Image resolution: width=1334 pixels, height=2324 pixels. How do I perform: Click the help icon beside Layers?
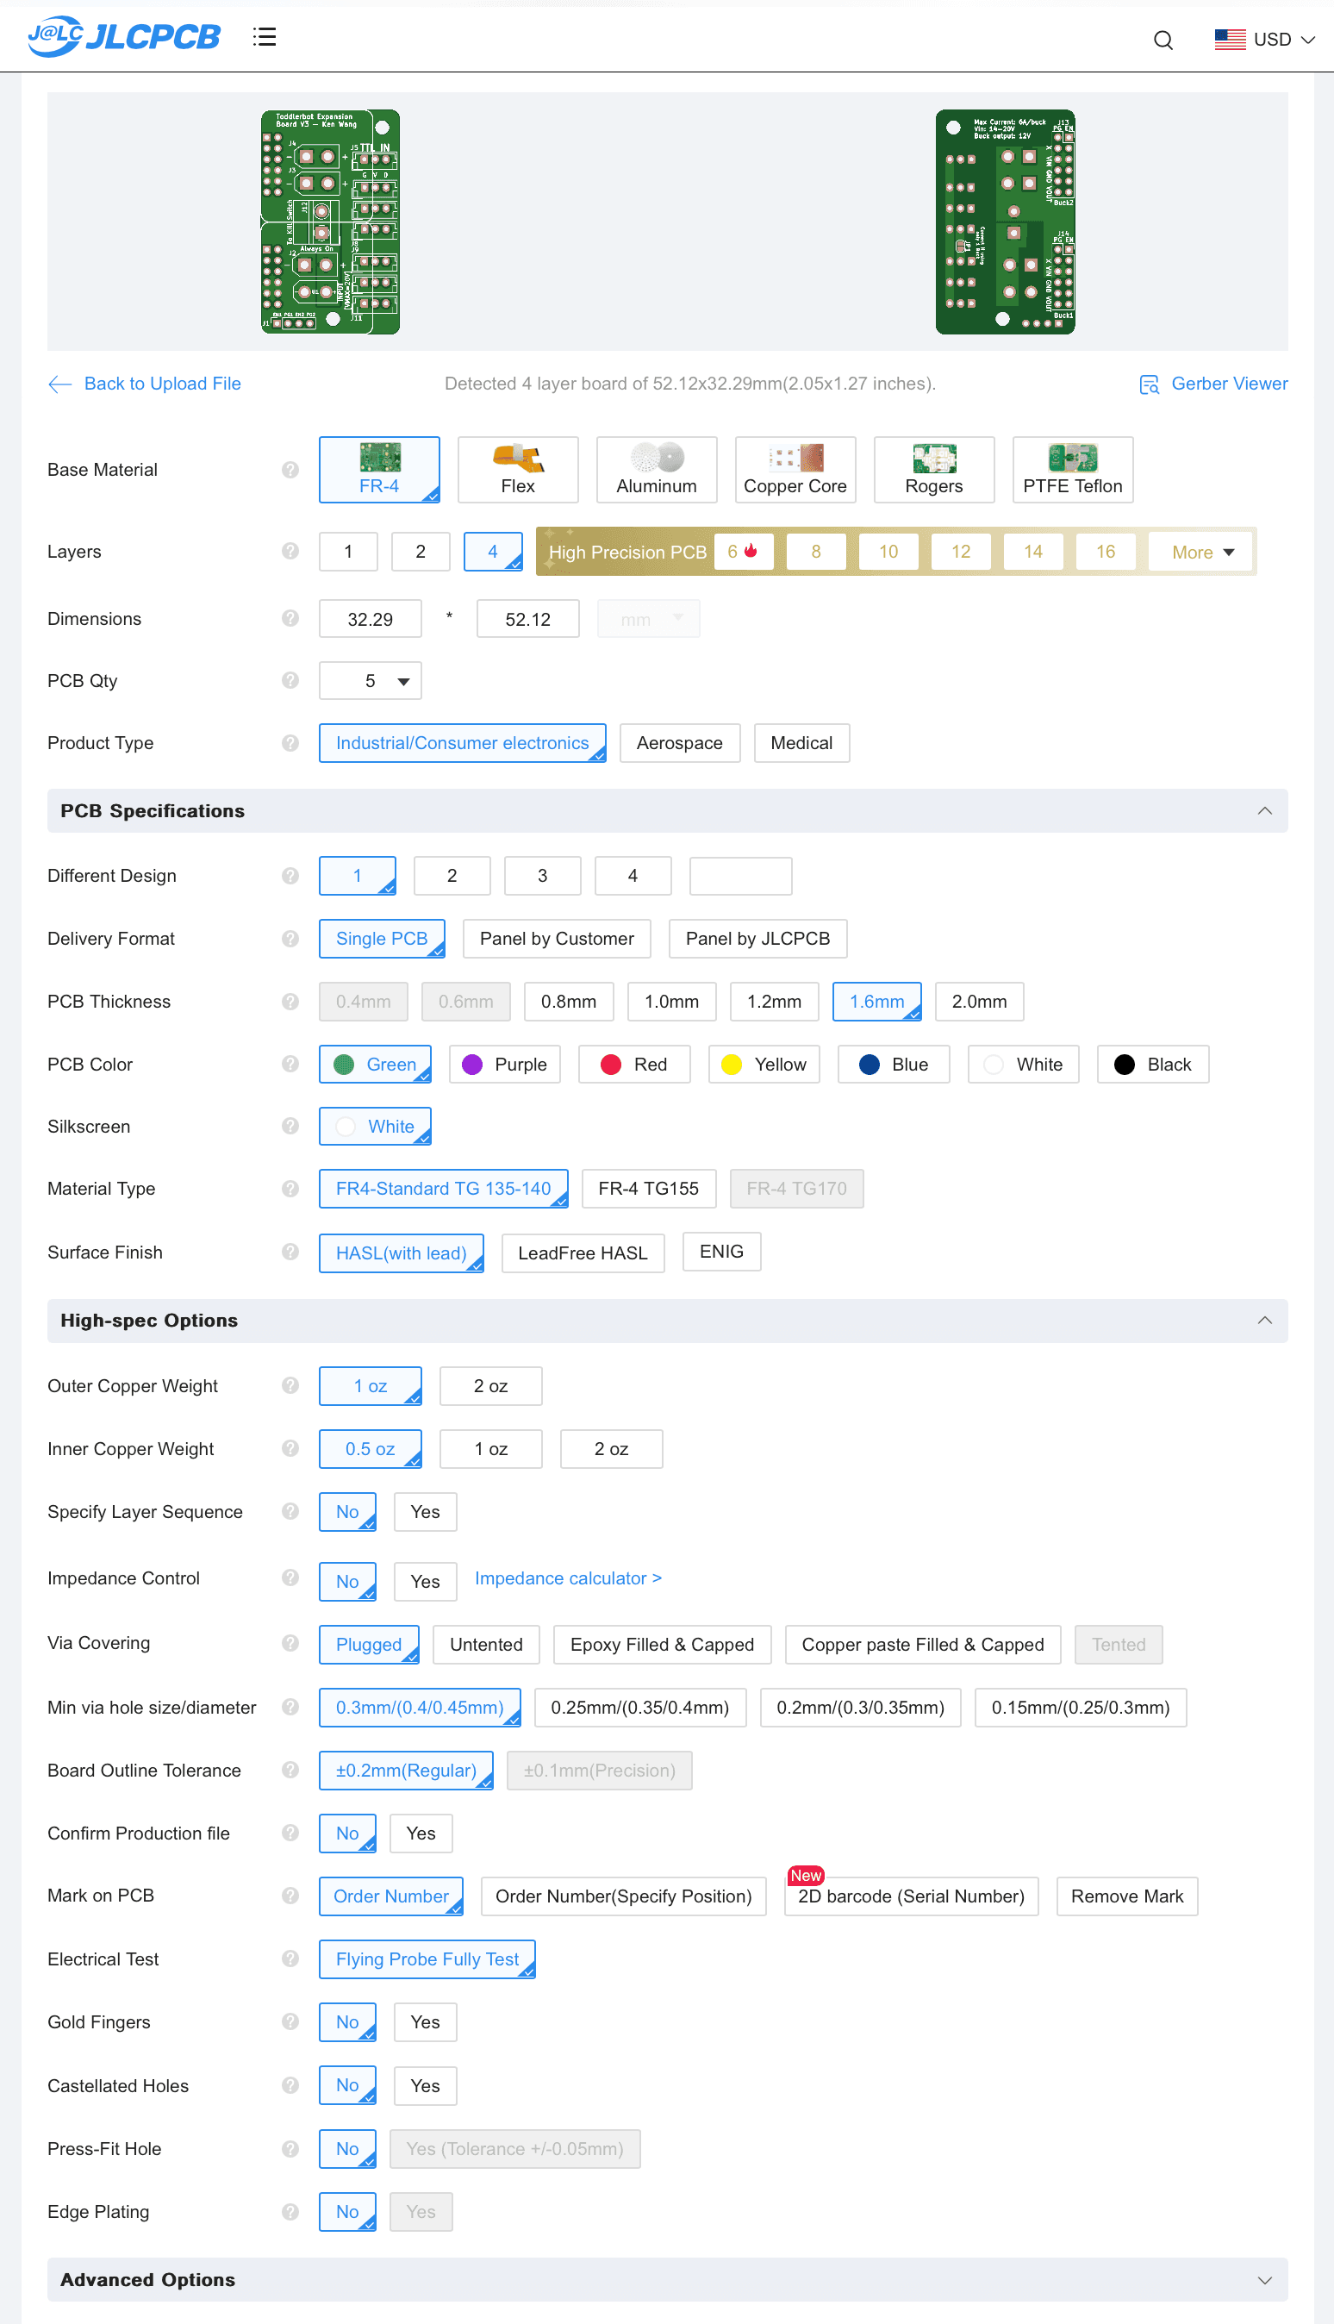tap(290, 551)
